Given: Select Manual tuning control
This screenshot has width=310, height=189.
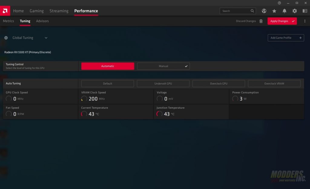Looking at the screenshot, I should coord(163,66).
